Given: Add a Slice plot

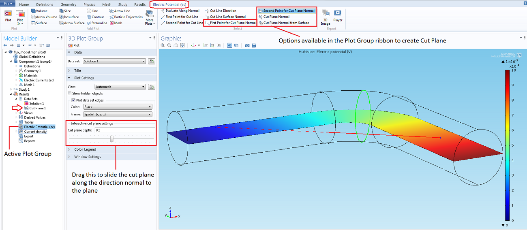Looking at the screenshot, I should tap(65, 11).
